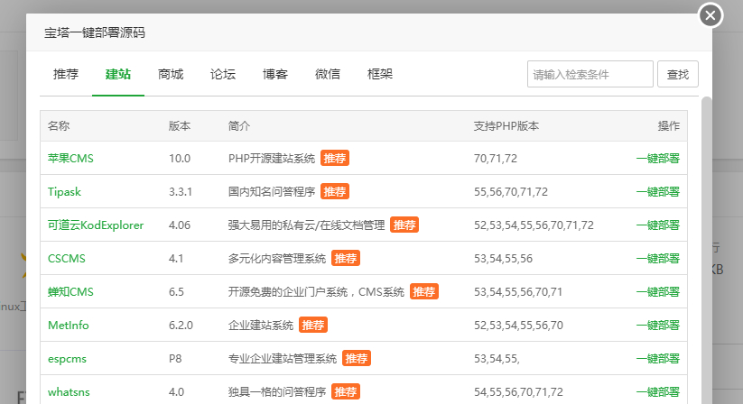Image resolution: width=743 pixels, height=404 pixels.
Task: Click 一键部署 for Tipask
Action: tap(658, 191)
